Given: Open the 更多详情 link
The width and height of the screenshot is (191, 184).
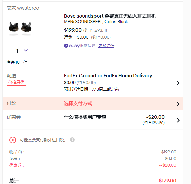Looking at the screenshot, I should (x=106, y=46).
